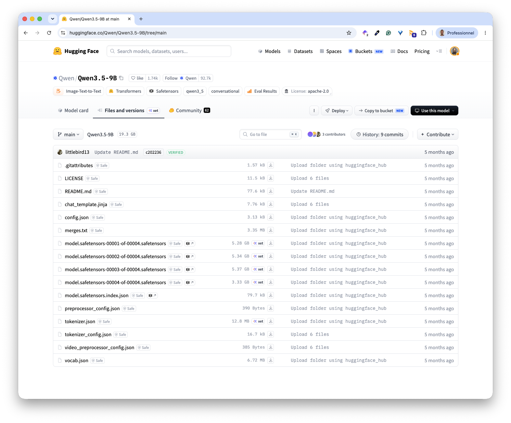View History: 9 commits

[379, 134]
